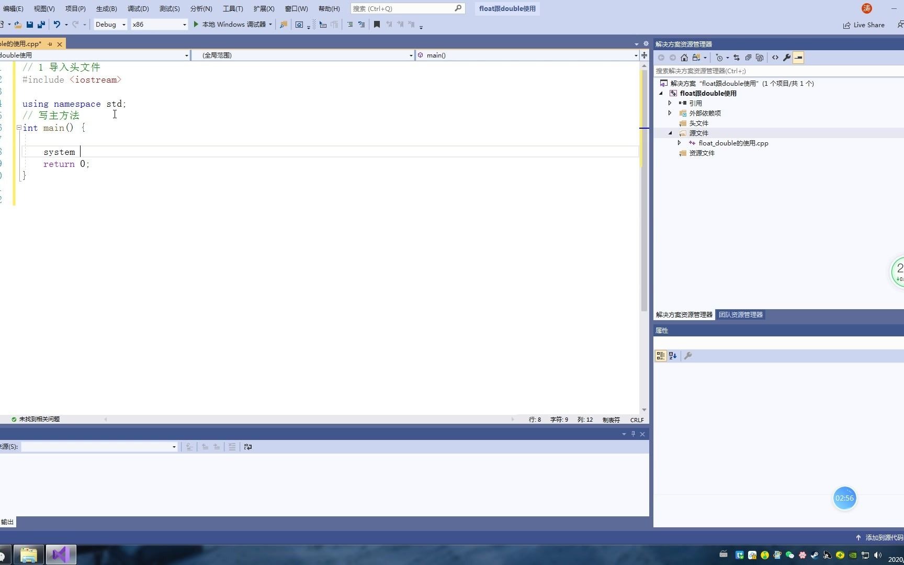Click the volume icon in system tray
This screenshot has width=904, height=565.
(x=878, y=555)
